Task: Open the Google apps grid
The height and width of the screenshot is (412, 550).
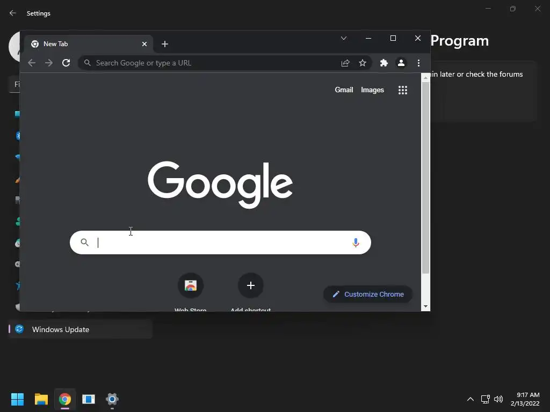Action: point(403,90)
